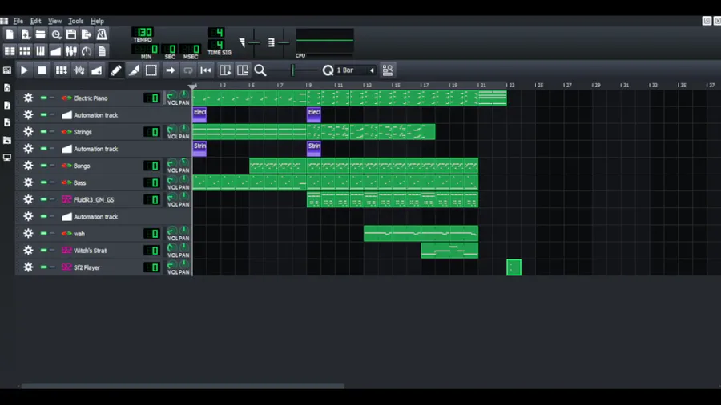Image resolution: width=721 pixels, height=405 pixels.
Task: Open Bongo track gear menu
Action: point(28,166)
